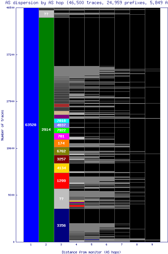Viewport: 168px width, 254px height.
Task: Click the y-axis label 0
Action: 14,242
